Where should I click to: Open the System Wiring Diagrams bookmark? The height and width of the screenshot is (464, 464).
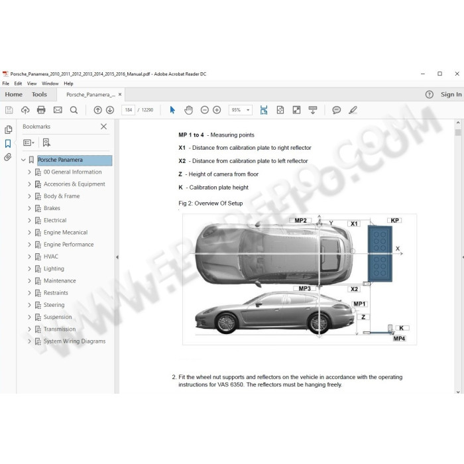[74, 341]
